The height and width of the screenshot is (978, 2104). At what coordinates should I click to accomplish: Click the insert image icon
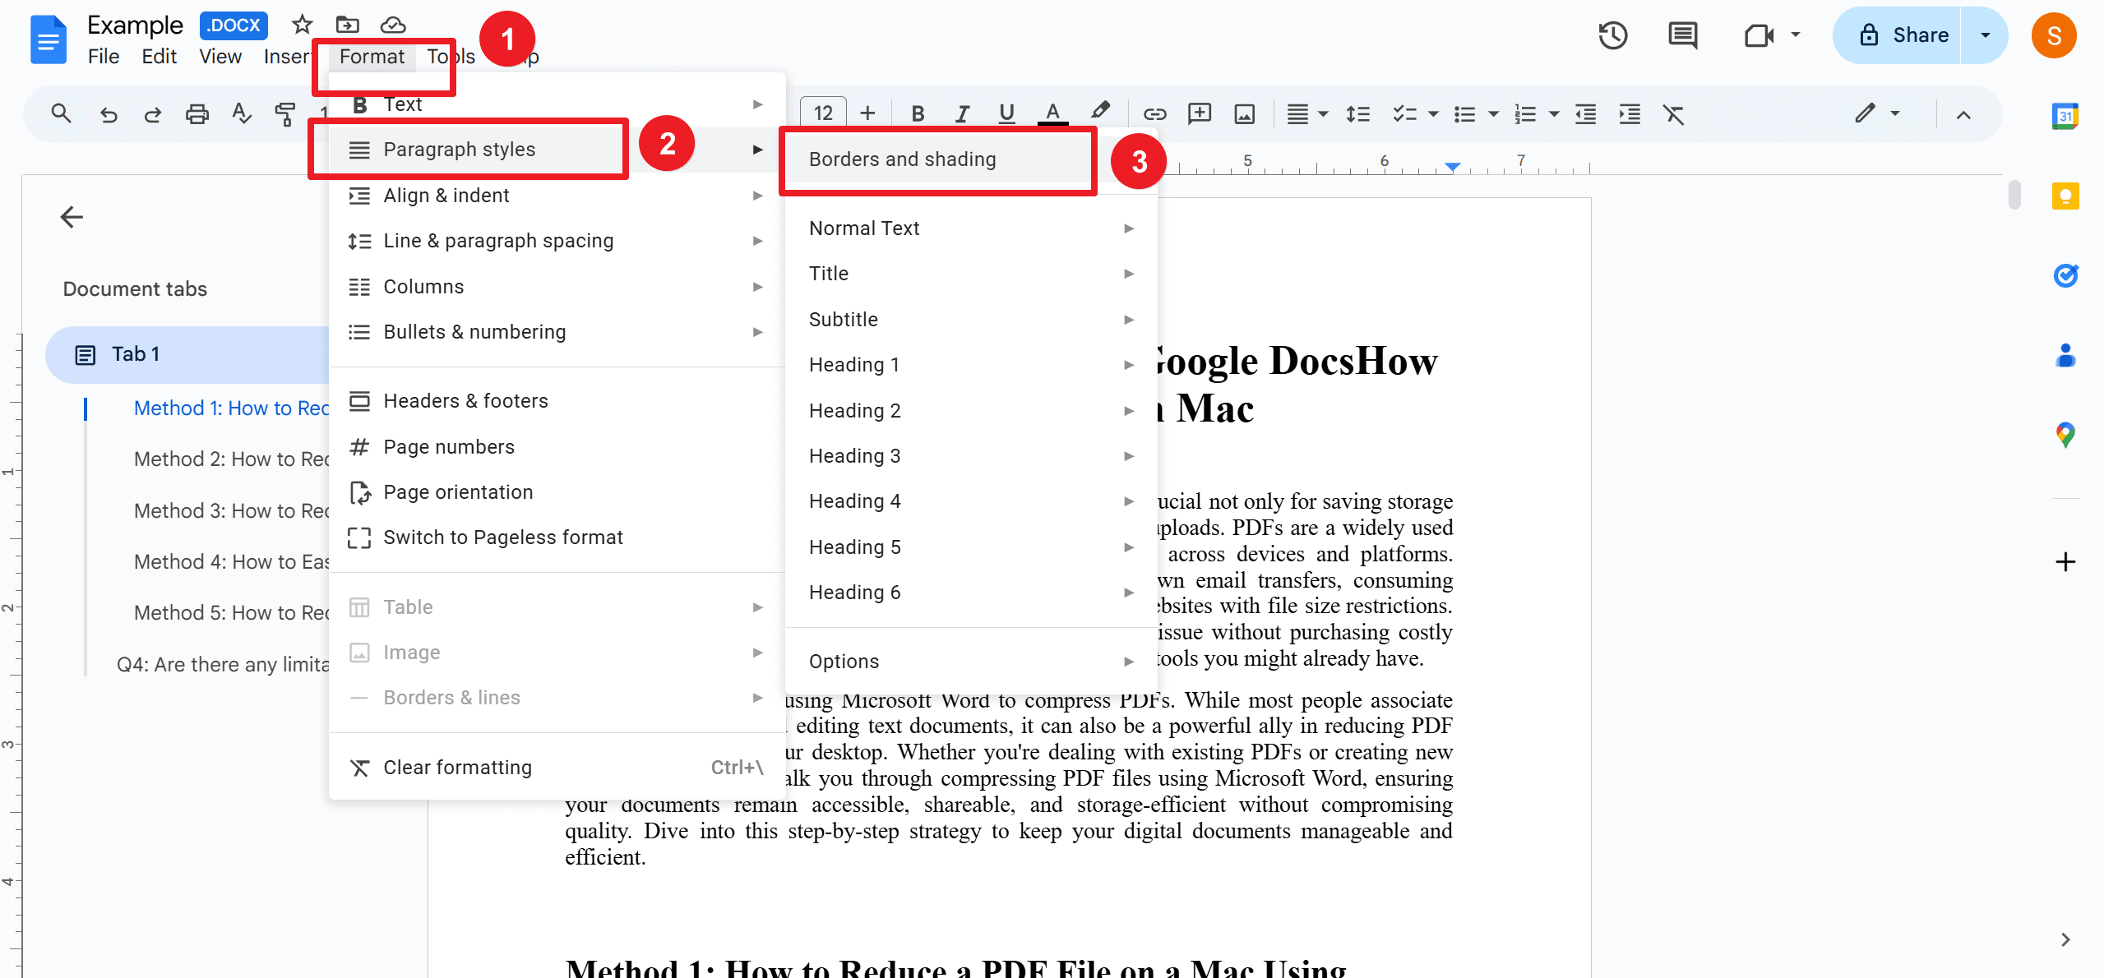pyautogui.click(x=1246, y=111)
